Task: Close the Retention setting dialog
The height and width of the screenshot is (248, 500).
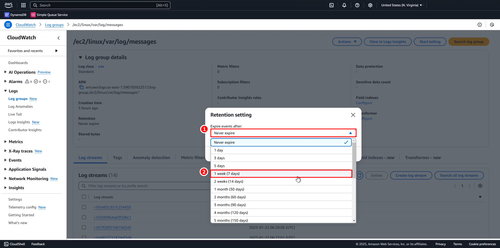Action: [x=353, y=115]
